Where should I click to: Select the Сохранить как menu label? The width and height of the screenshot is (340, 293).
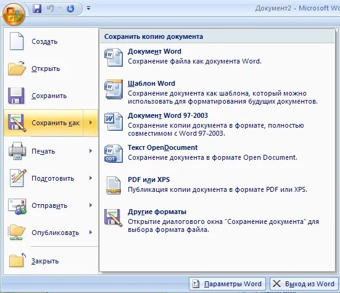coord(56,123)
